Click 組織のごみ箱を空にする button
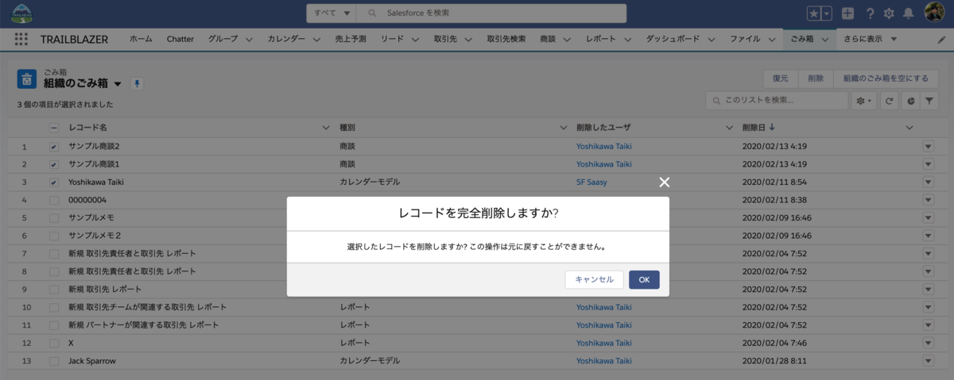Viewport: 954px width, 380px height. (886, 79)
